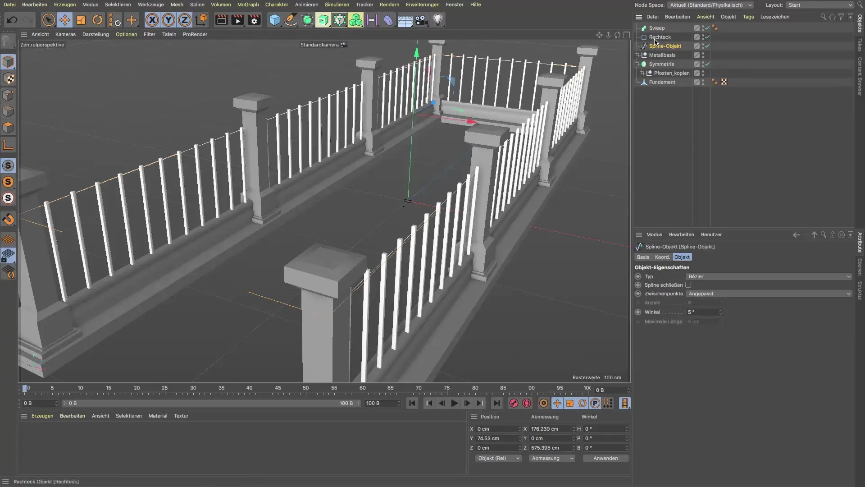Click Attribute Manager back arrow
Viewport: 865px width, 487px height.
(x=797, y=234)
